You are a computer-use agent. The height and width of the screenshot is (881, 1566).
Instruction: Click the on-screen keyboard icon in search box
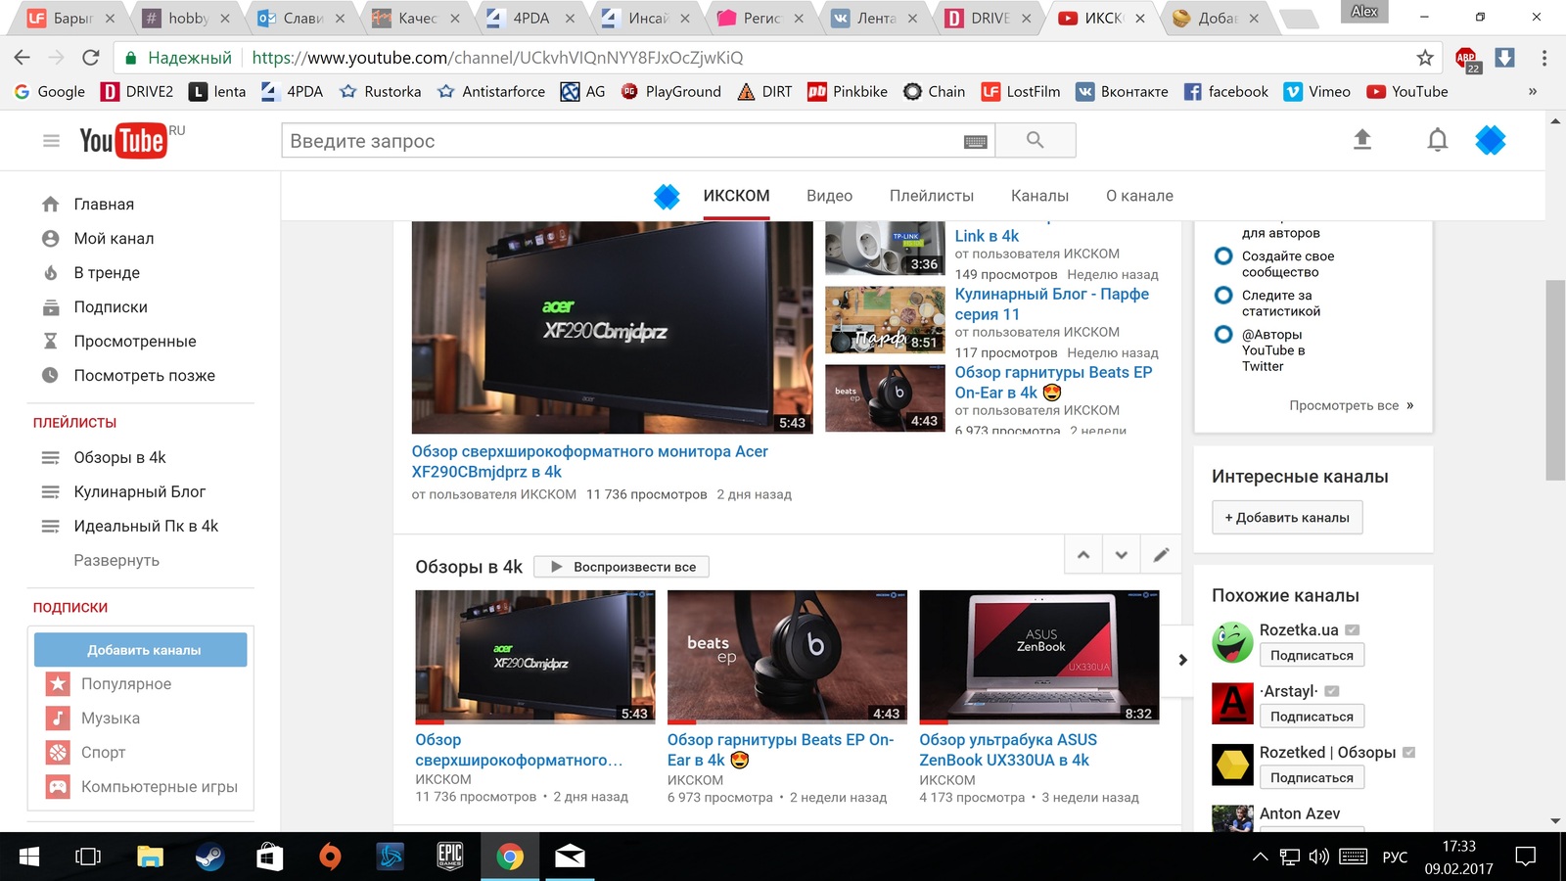click(x=975, y=141)
